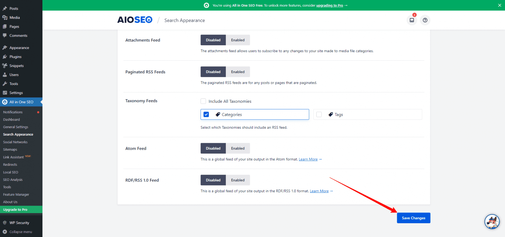Screen dimensions: 505x237
Task: Open Local SEO submenu item
Action: click(x=11, y=172)
